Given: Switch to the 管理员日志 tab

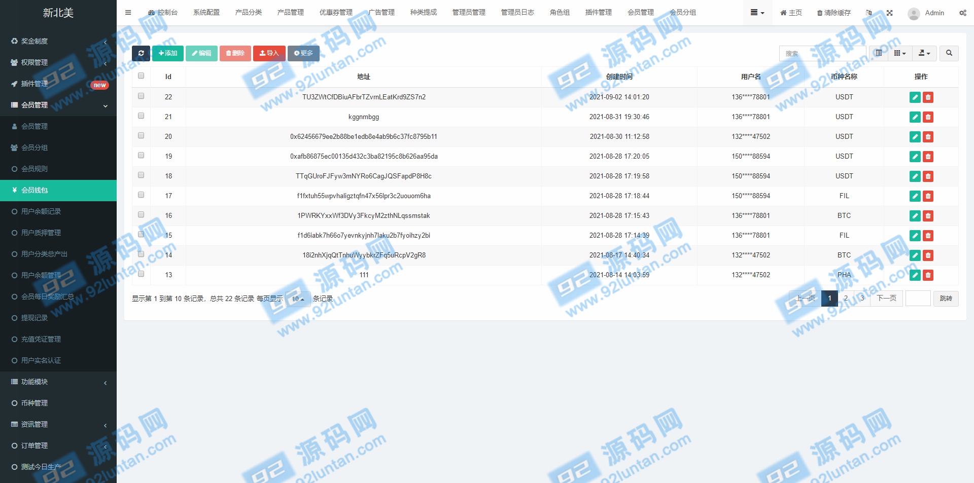Looking at the screenshot, I should coord(517,13).
